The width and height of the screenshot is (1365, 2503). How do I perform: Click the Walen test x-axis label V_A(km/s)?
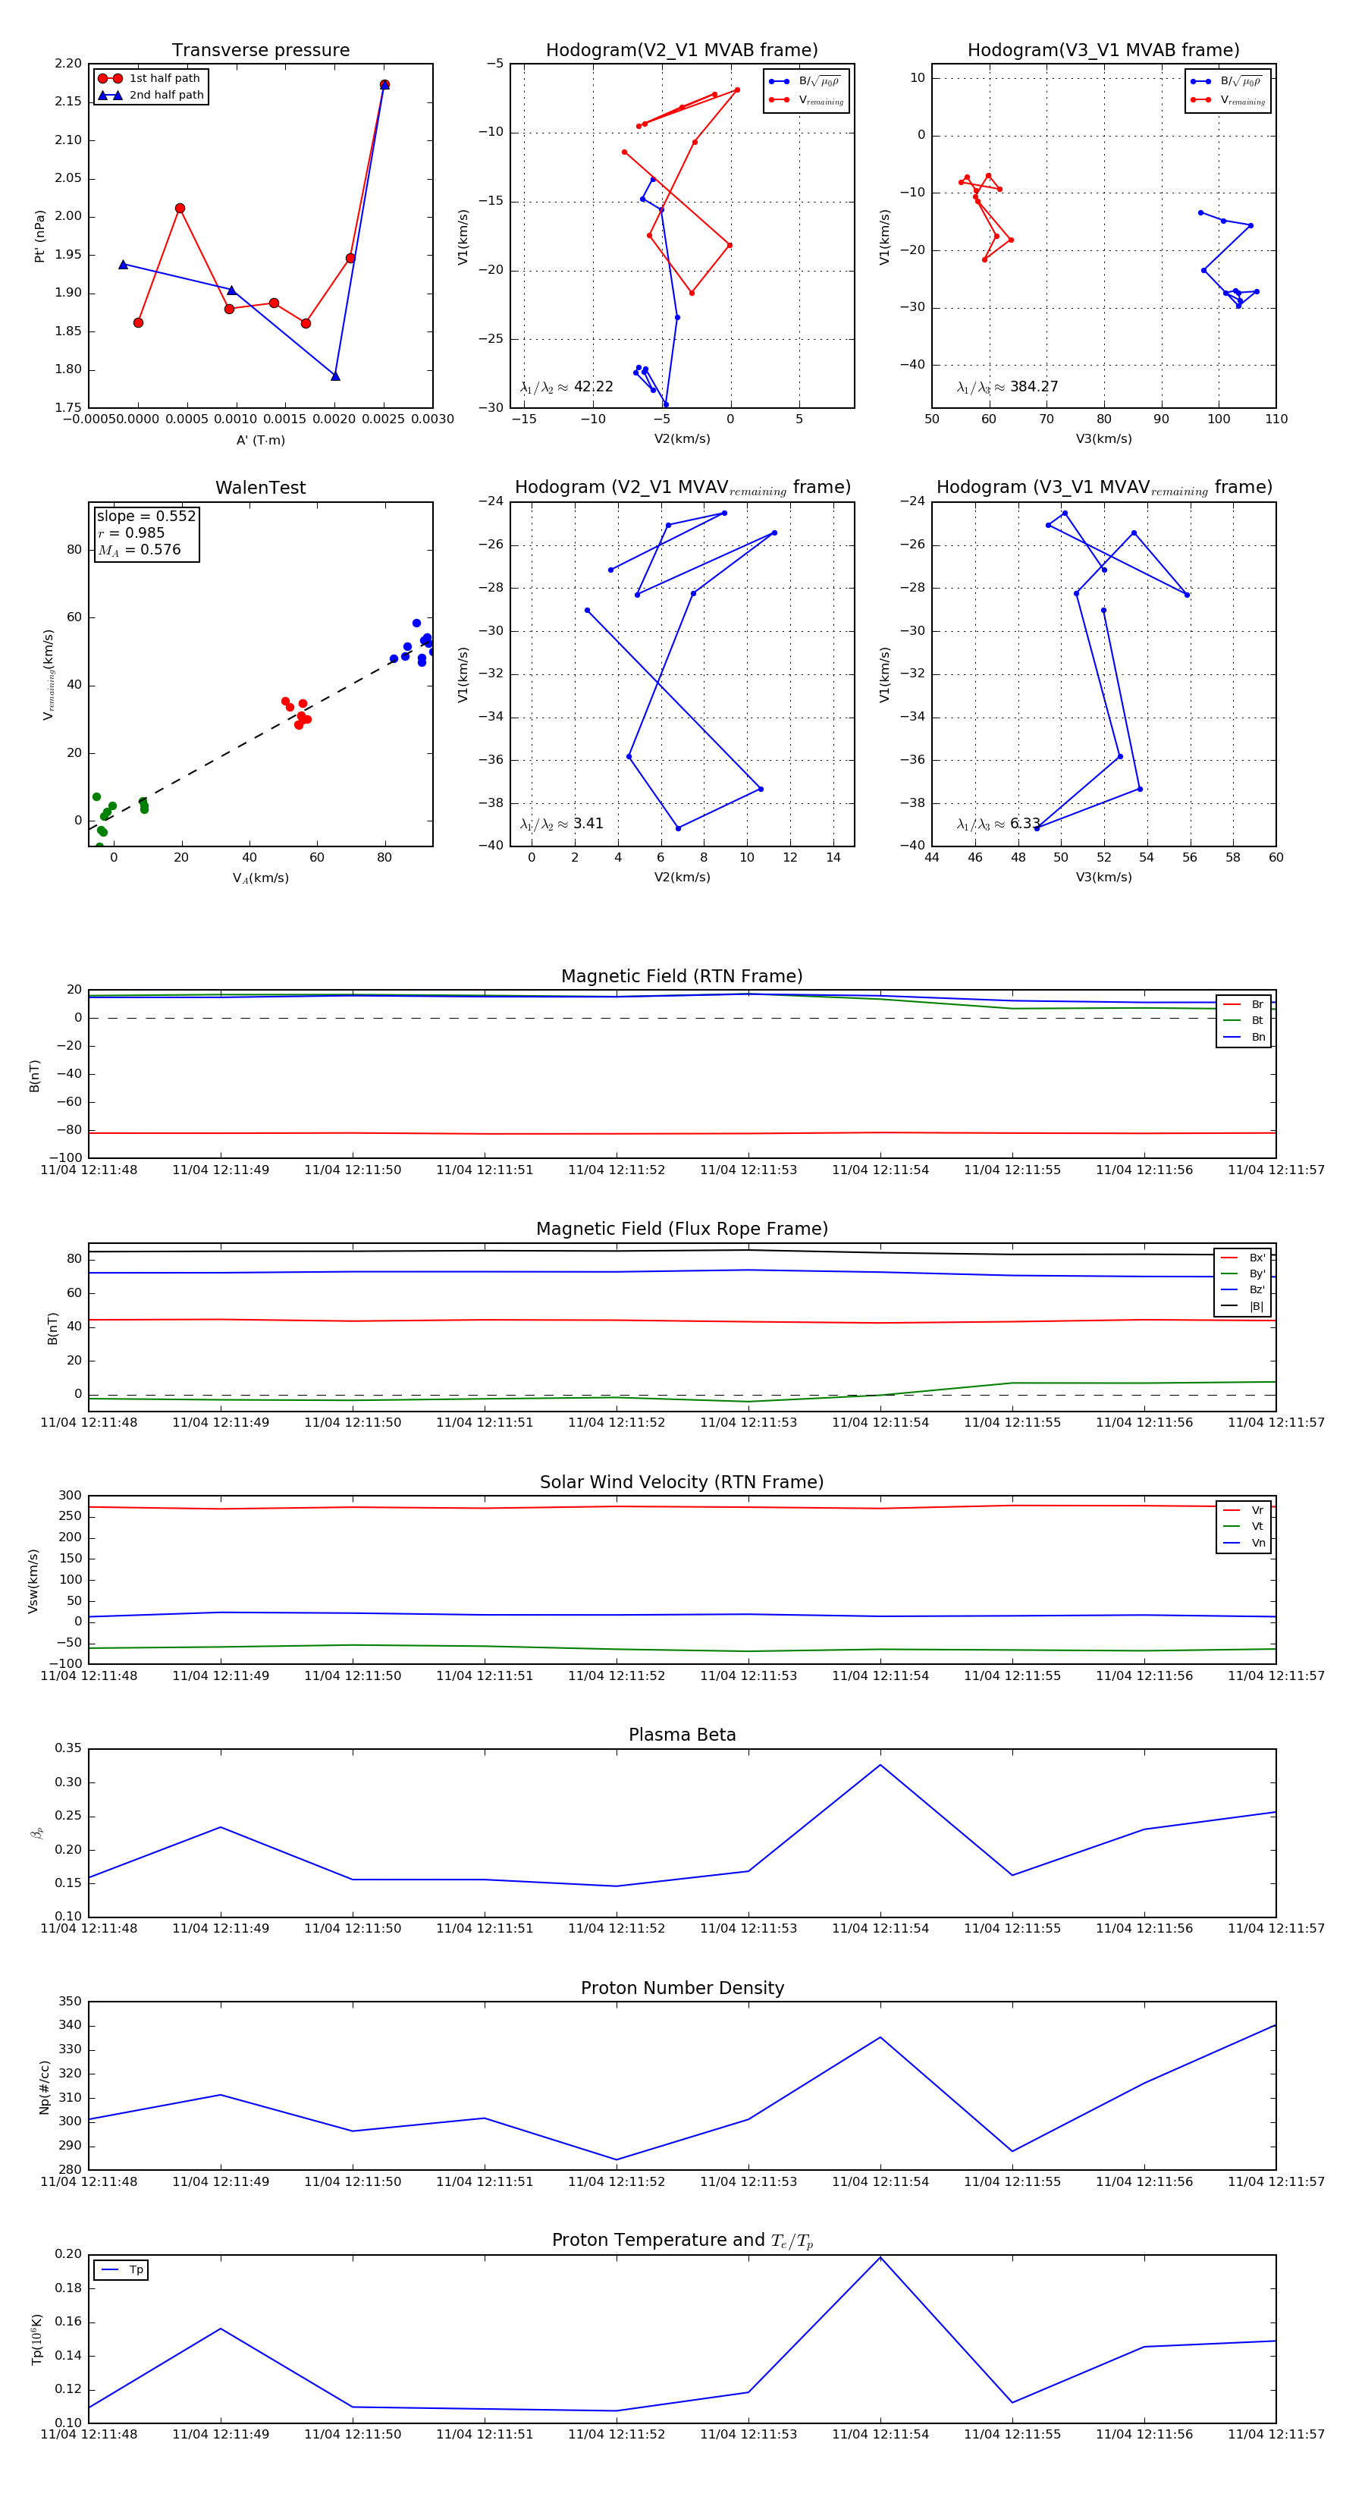260,878
